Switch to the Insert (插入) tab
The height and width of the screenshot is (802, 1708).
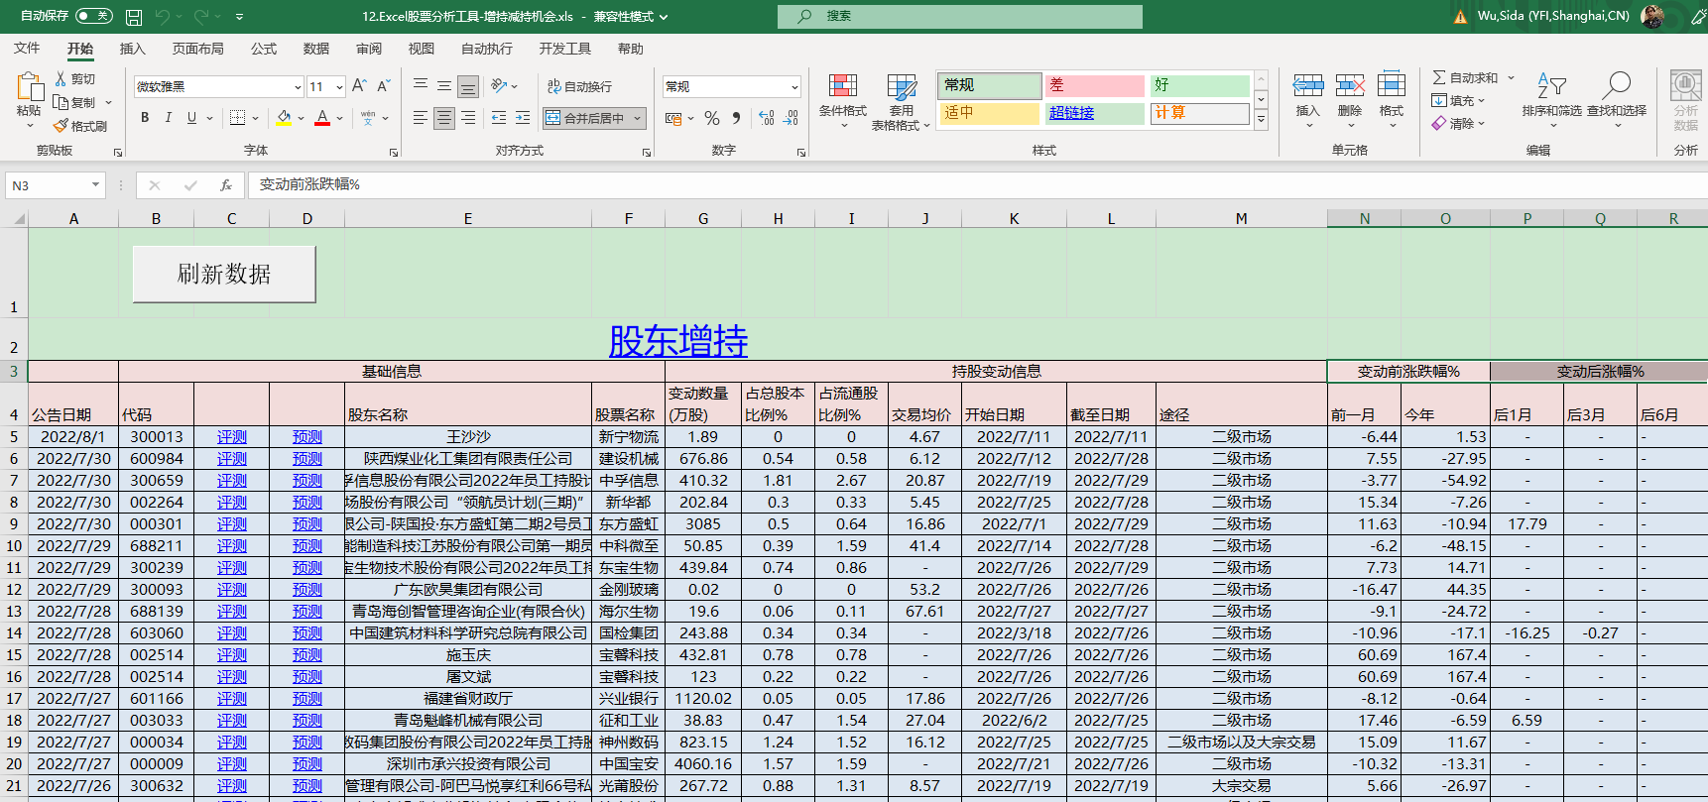click(132, 49)
